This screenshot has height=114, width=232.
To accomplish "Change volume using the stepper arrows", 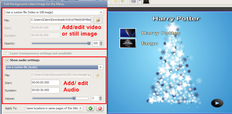I will coord(101,98).
